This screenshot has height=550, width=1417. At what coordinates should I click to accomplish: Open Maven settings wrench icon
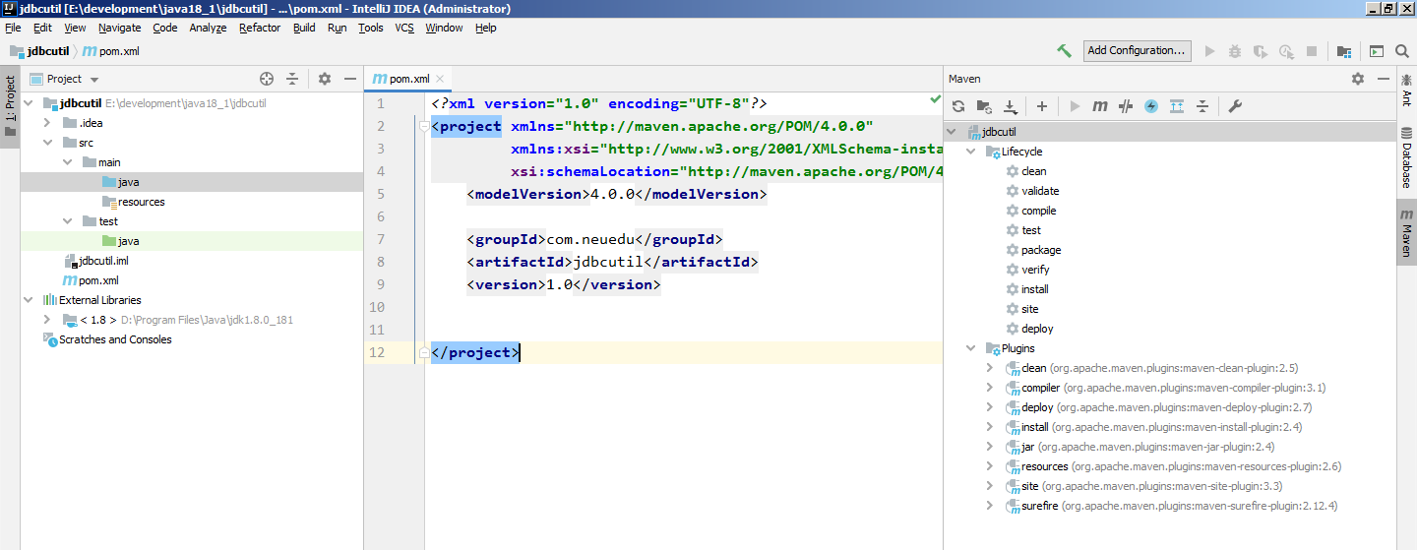[x=1236, y=106]
